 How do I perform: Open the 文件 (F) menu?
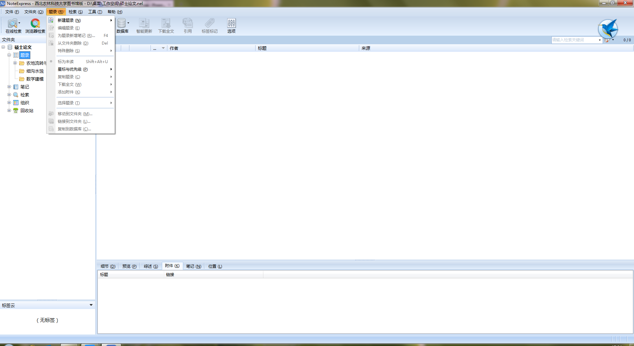pyautogui.click(x=12, y=12)
